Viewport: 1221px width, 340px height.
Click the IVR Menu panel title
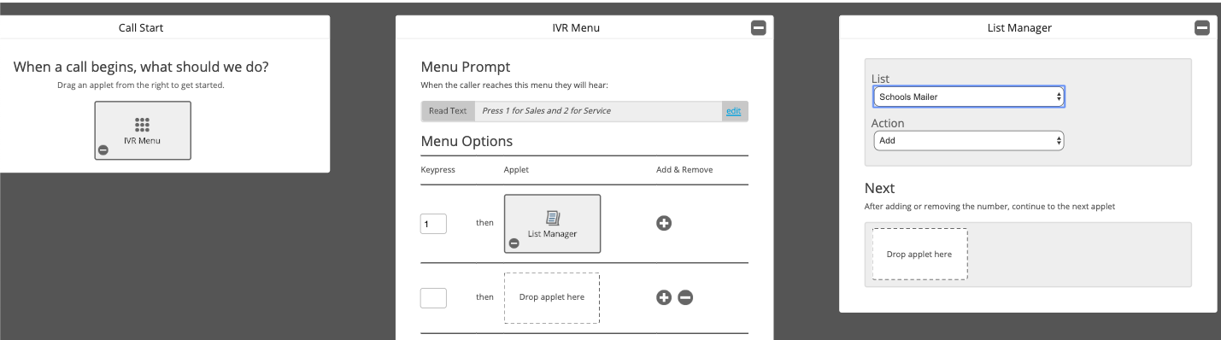(x=577, y=28)
